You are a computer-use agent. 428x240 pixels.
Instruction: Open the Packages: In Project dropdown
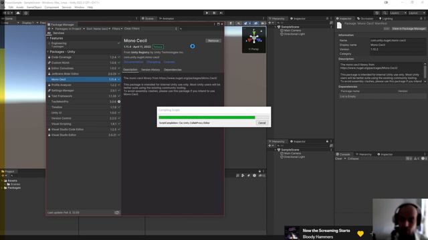click(70, 29)
